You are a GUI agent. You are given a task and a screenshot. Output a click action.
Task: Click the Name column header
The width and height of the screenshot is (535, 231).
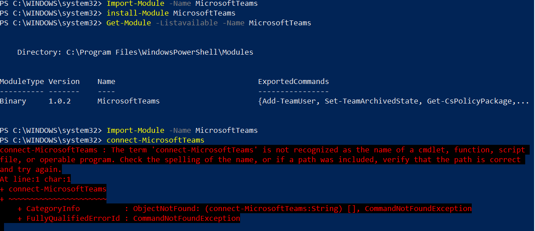point(106,82)
